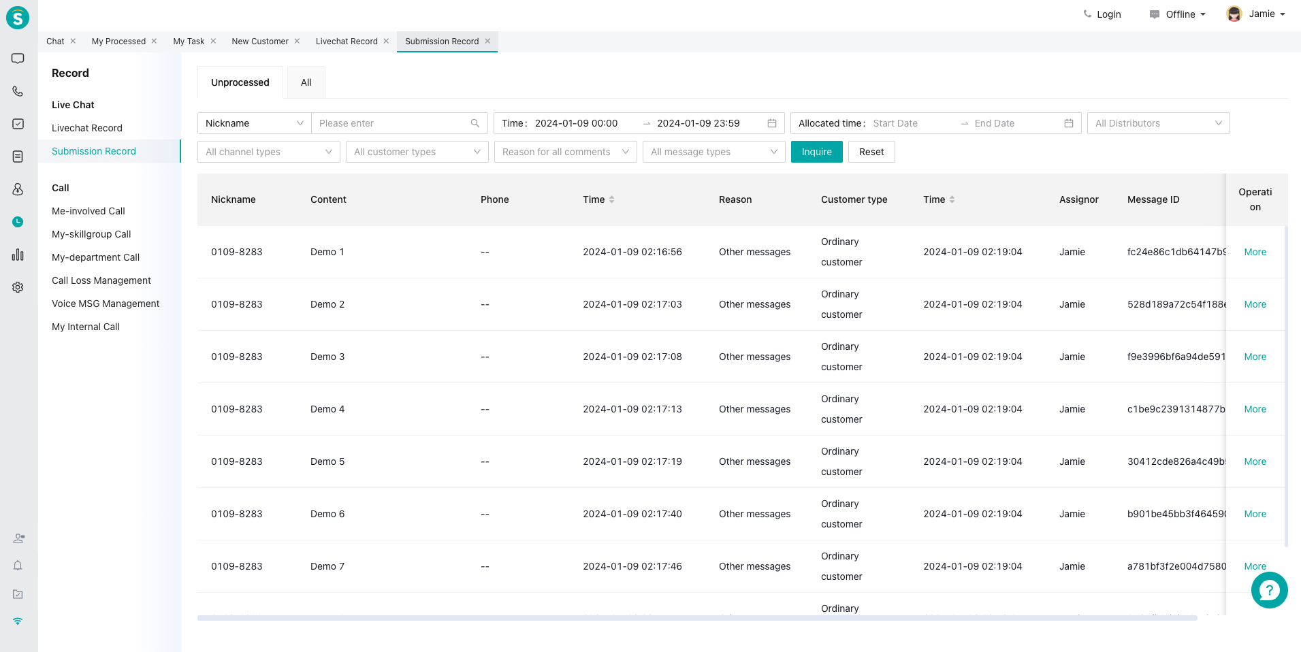Open the notification bell icon
This screenshot has height=652, width=1301.
coord(18,566)
